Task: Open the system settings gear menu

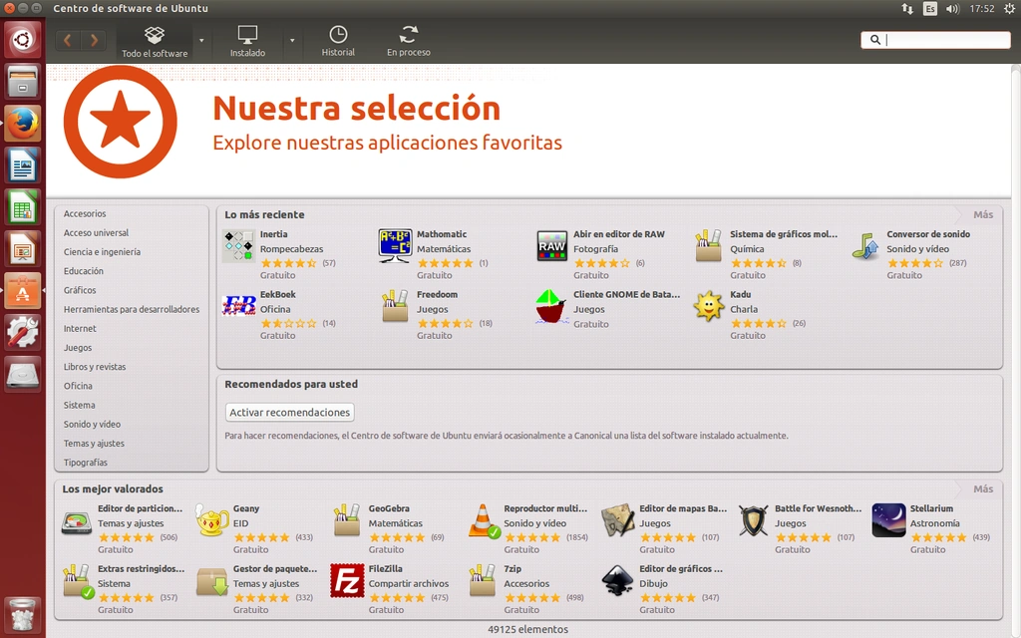Action: tap(1009, 8)
